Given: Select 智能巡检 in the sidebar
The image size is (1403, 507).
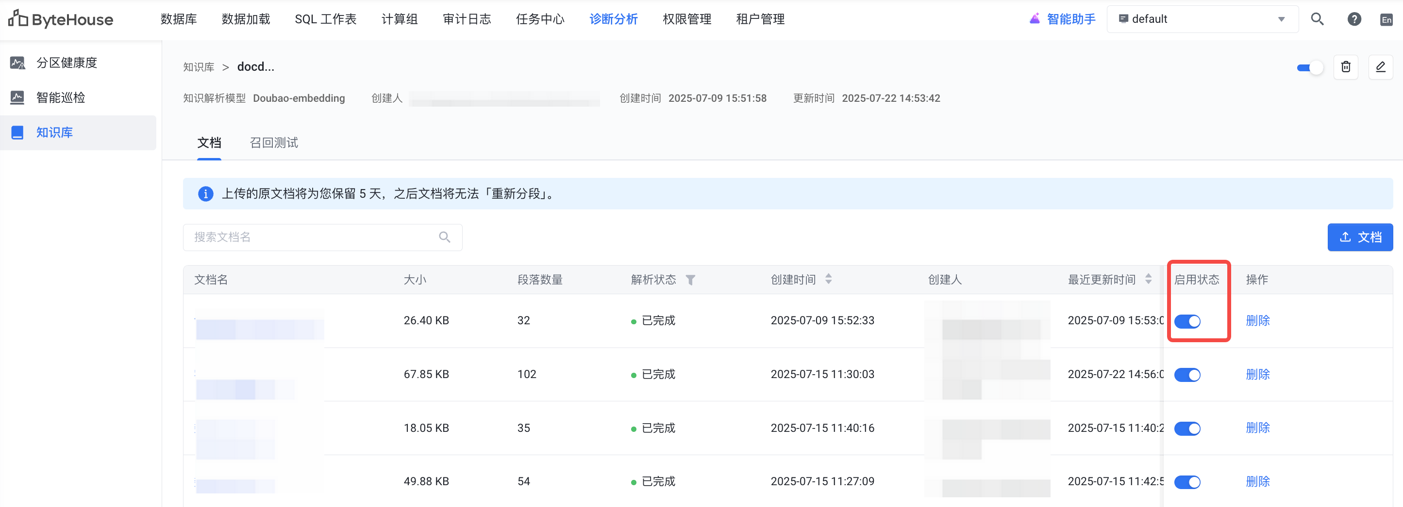Looking at the screenshot, I should [78, 98].
